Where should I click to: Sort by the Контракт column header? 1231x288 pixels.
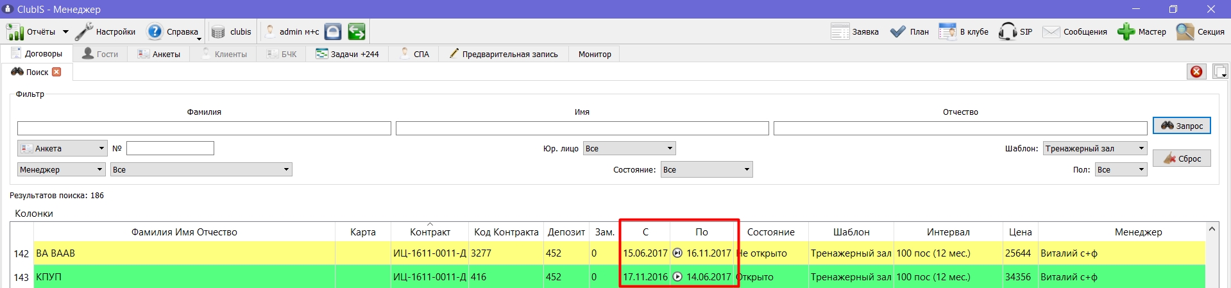click(x=430, y=232)
